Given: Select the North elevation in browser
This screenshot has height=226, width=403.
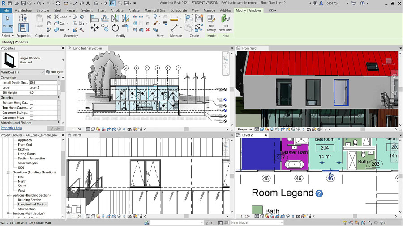Looking at the screenshot, I should [22, 181].
